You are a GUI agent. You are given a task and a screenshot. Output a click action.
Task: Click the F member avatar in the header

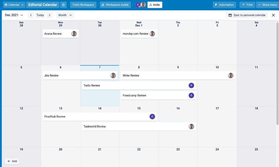pyautogui.click(x=137, y=5)
